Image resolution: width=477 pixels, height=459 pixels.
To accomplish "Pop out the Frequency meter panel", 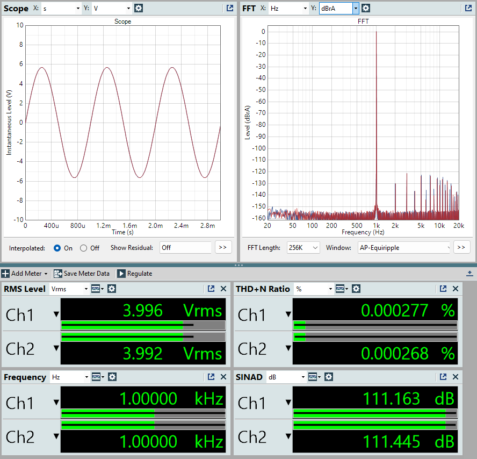I will coord(211,377).
